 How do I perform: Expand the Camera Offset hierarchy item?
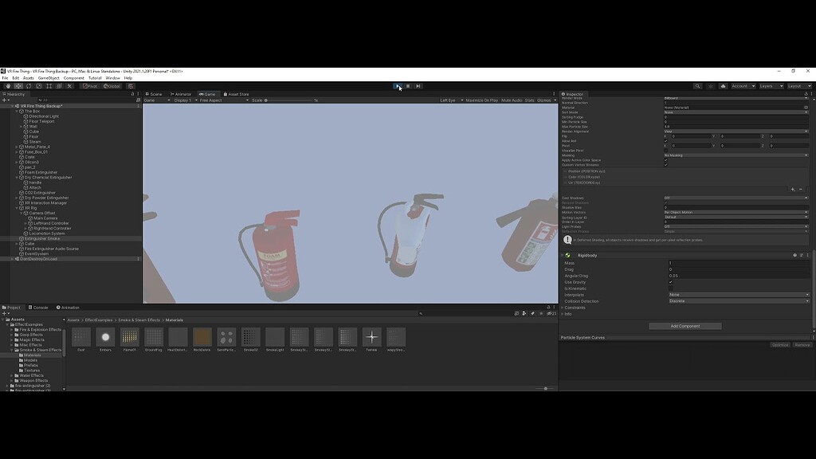tap(21, 214)
